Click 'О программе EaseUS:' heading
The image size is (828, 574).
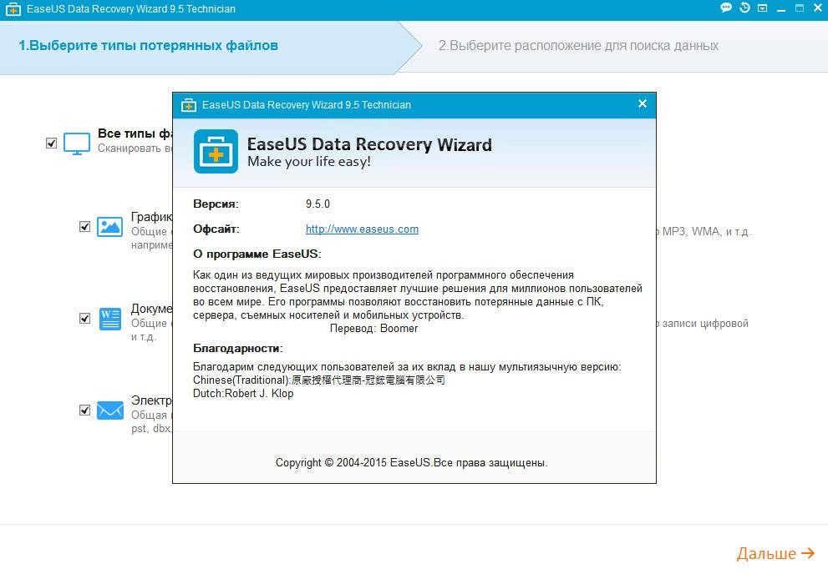[x=257, y=254]
